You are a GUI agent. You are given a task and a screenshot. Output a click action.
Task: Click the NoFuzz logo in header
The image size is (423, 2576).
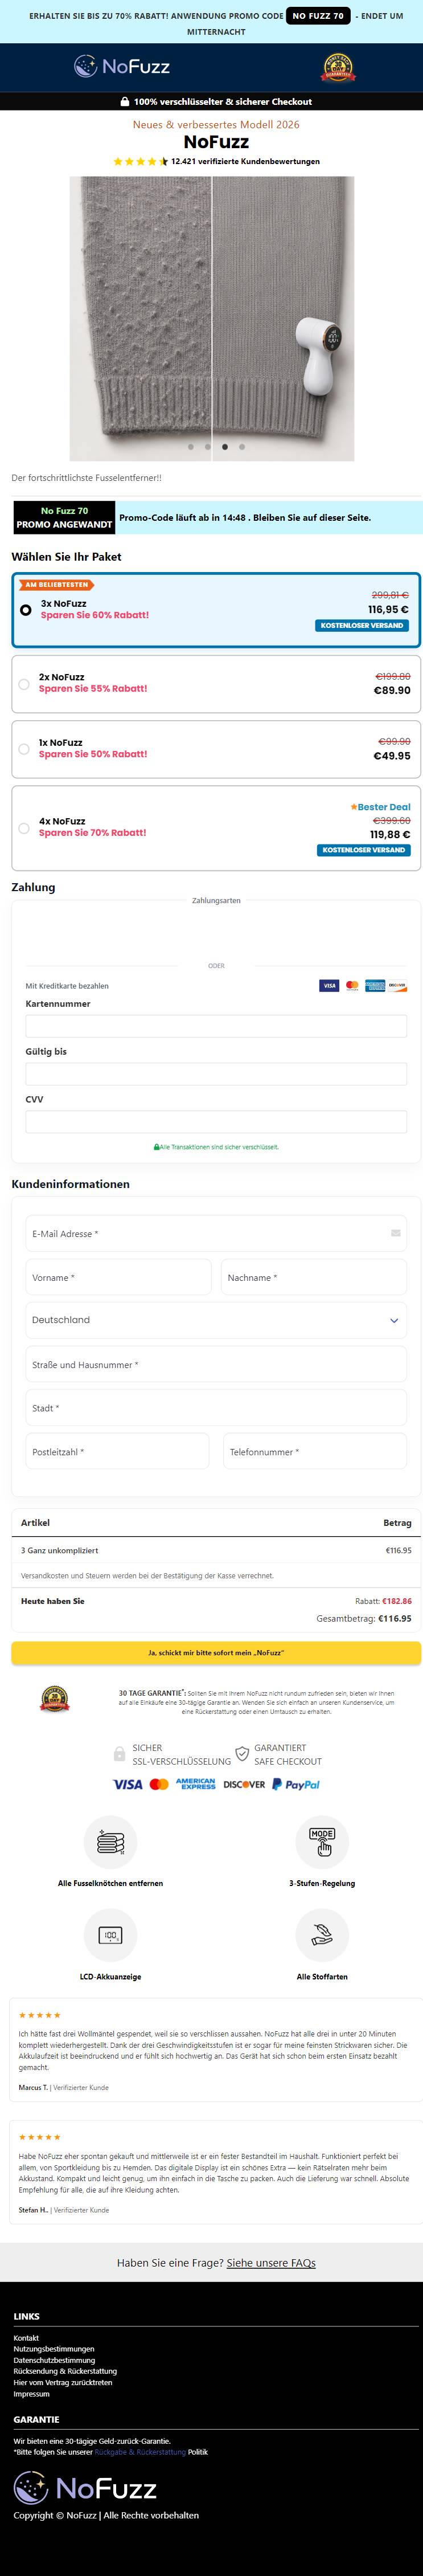pyautogui.click(x=122, y=67)
